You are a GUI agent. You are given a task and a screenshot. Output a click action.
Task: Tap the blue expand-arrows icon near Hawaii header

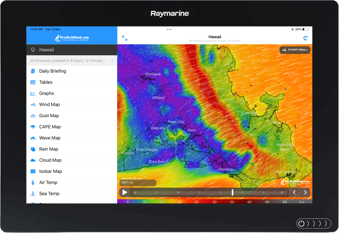coord(125,38)
